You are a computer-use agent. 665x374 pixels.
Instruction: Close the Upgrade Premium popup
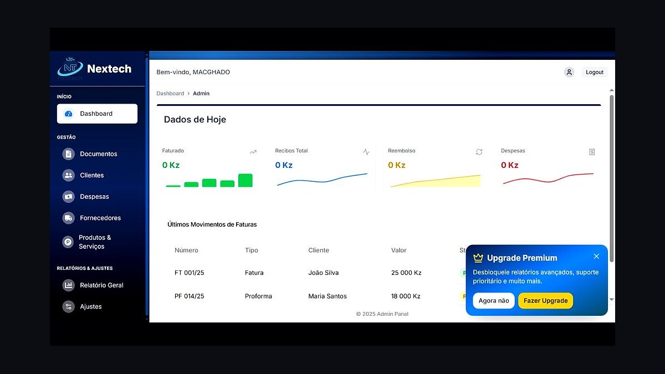pos(596,256)
